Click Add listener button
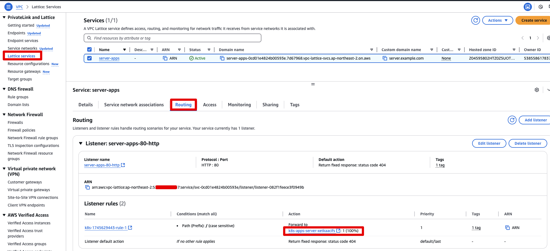 tap(534, 120)
